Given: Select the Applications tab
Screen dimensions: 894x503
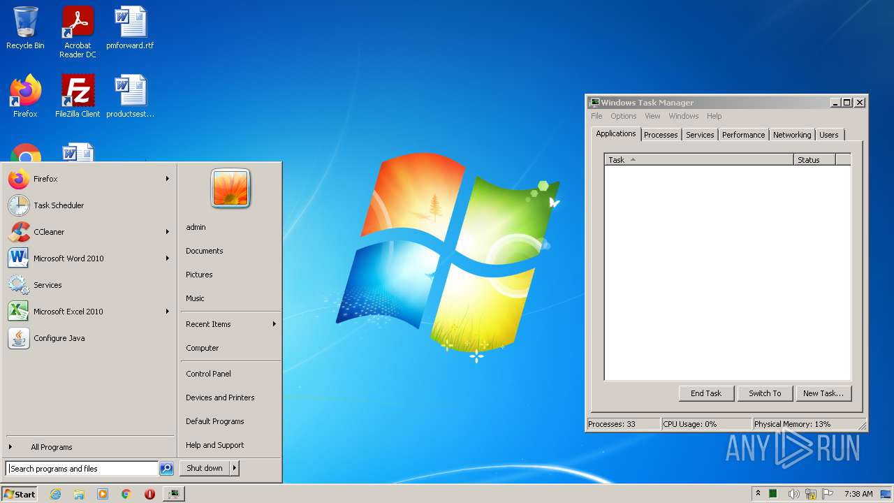Looking at the screenshot, I should (616, 133).
